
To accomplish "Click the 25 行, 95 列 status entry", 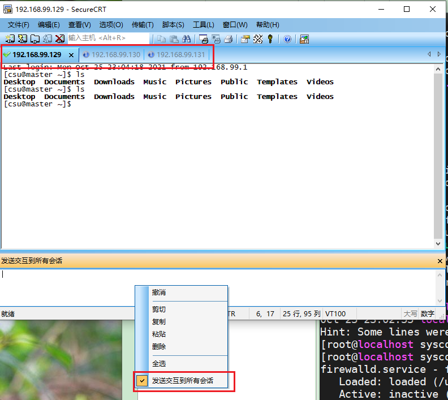I will (x=301, y=314).
